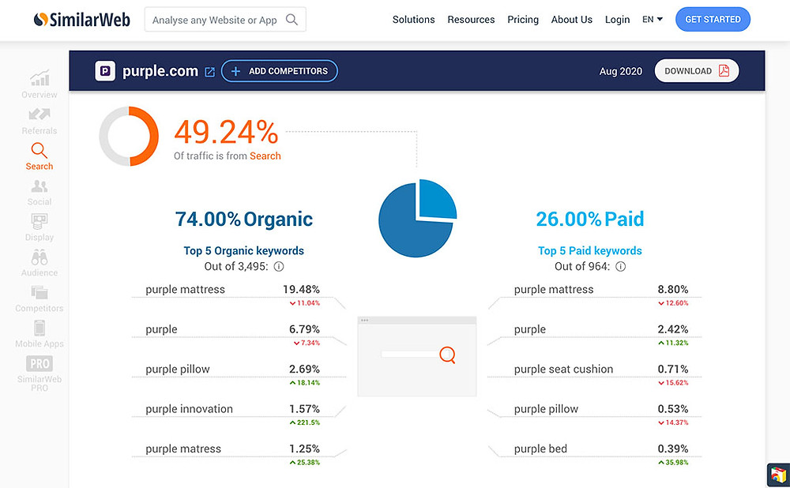Open the Referrals sidebar section
The width and height of the screenshot is (790, 488).
coord(39,122)
